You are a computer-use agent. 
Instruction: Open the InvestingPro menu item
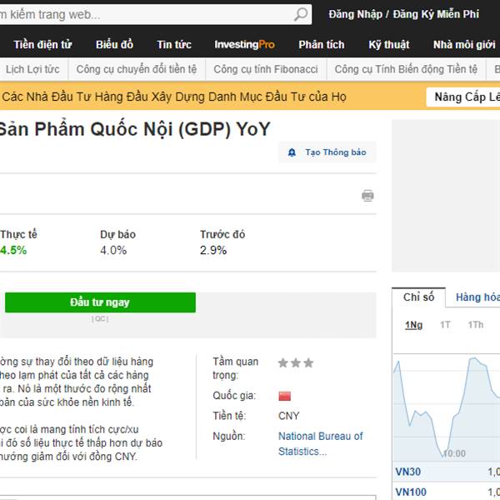tap(244, 44)
